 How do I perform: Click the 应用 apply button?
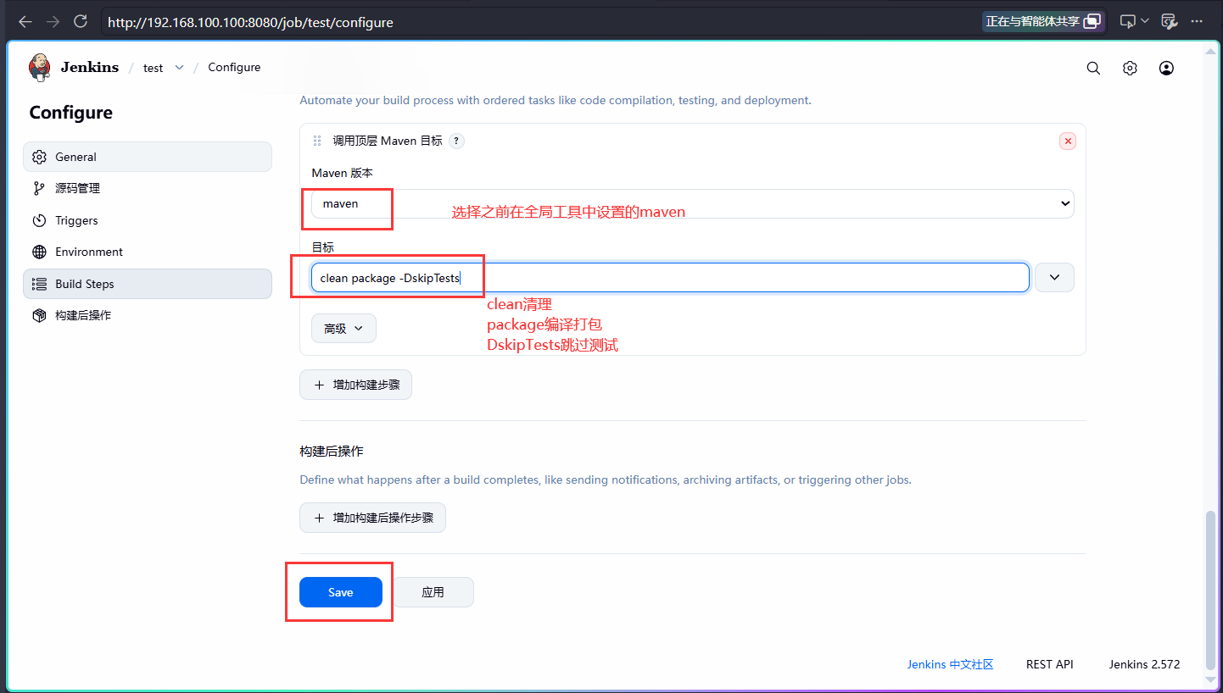click(433, 592)
